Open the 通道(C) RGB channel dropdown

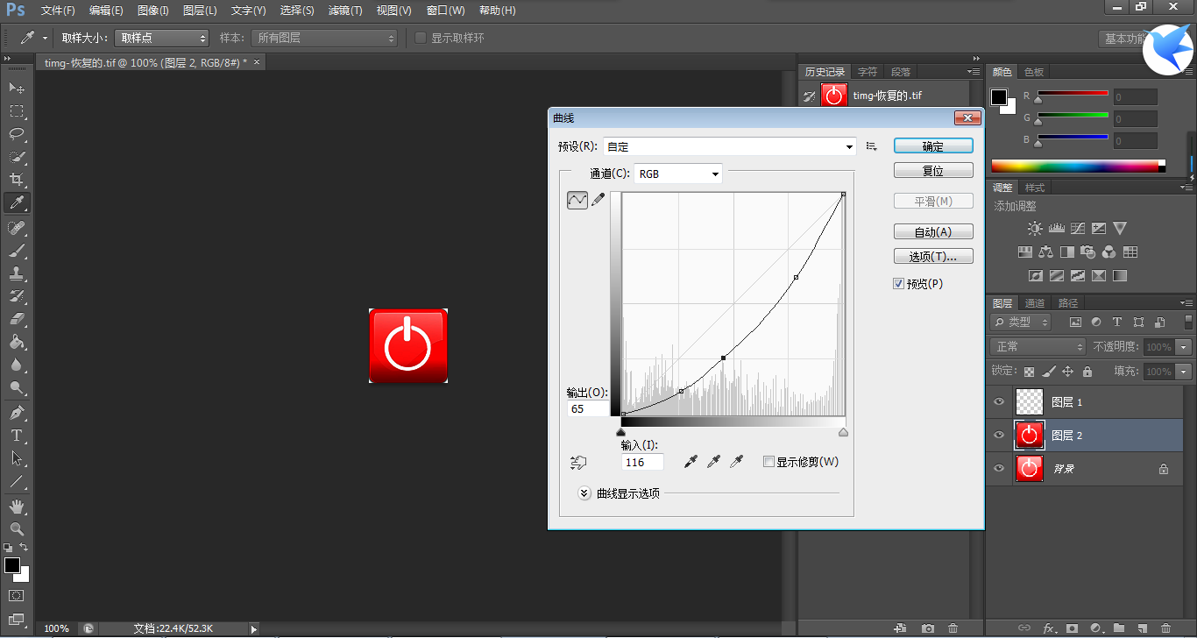point(678,174)
